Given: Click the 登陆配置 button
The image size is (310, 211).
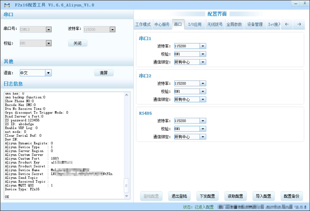Looking at the screenshot, I should (151, 196).
